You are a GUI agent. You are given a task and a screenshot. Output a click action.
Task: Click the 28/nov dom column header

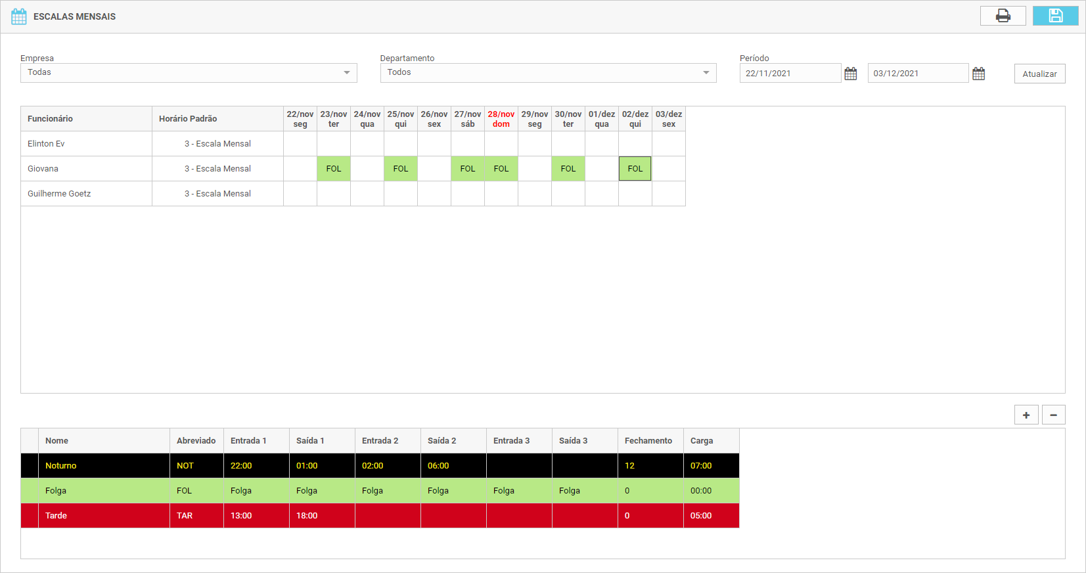501,119
